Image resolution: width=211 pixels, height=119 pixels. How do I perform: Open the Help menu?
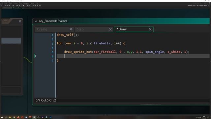tap(37, 3)
